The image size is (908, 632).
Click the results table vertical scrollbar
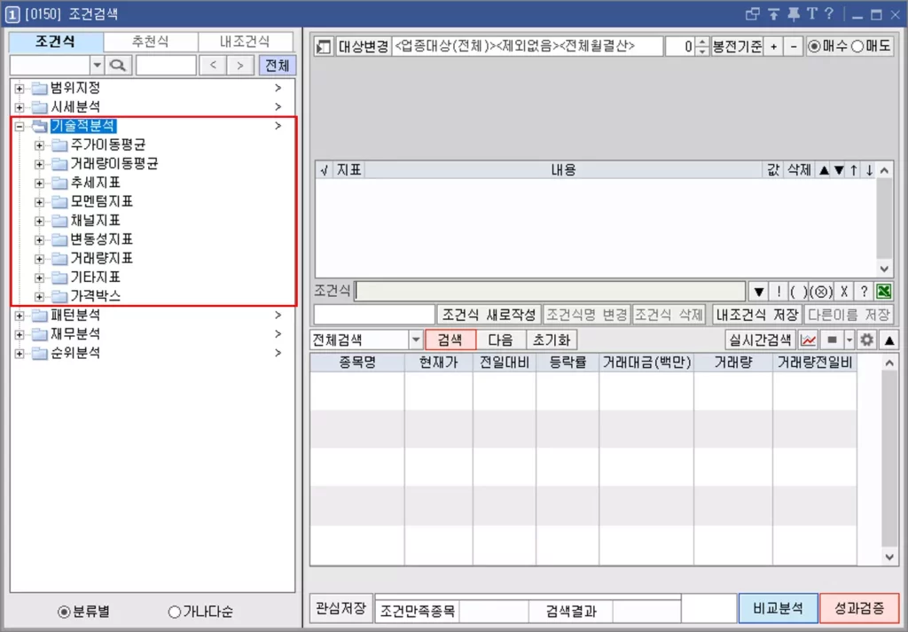[890, 460]
